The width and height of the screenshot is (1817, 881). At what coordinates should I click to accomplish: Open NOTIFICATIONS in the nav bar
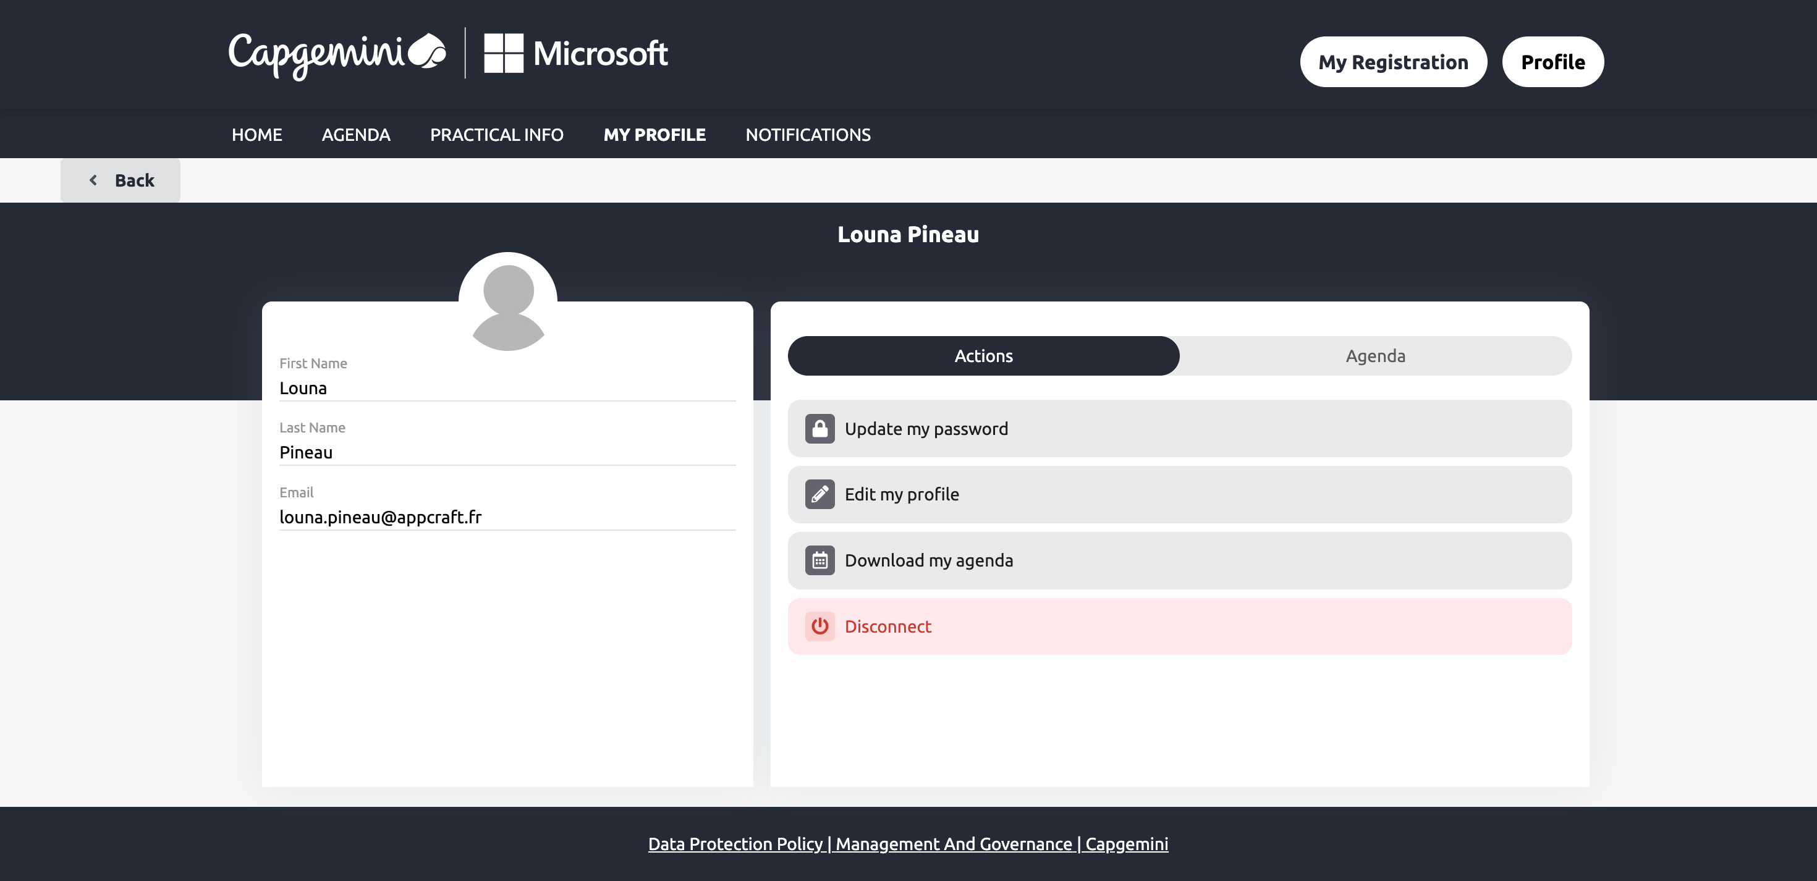808,135
